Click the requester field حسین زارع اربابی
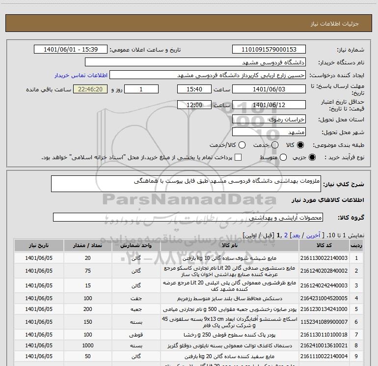The height and width of the screenshot is (366, 378). 208,75
